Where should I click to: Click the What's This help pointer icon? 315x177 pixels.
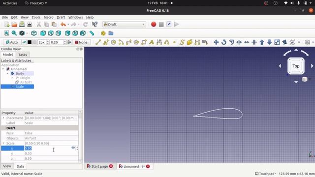pos(94,24)
